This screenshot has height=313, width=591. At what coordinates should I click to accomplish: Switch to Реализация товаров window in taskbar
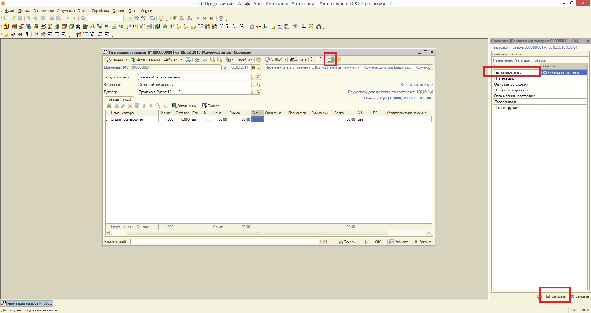(27, 303)
